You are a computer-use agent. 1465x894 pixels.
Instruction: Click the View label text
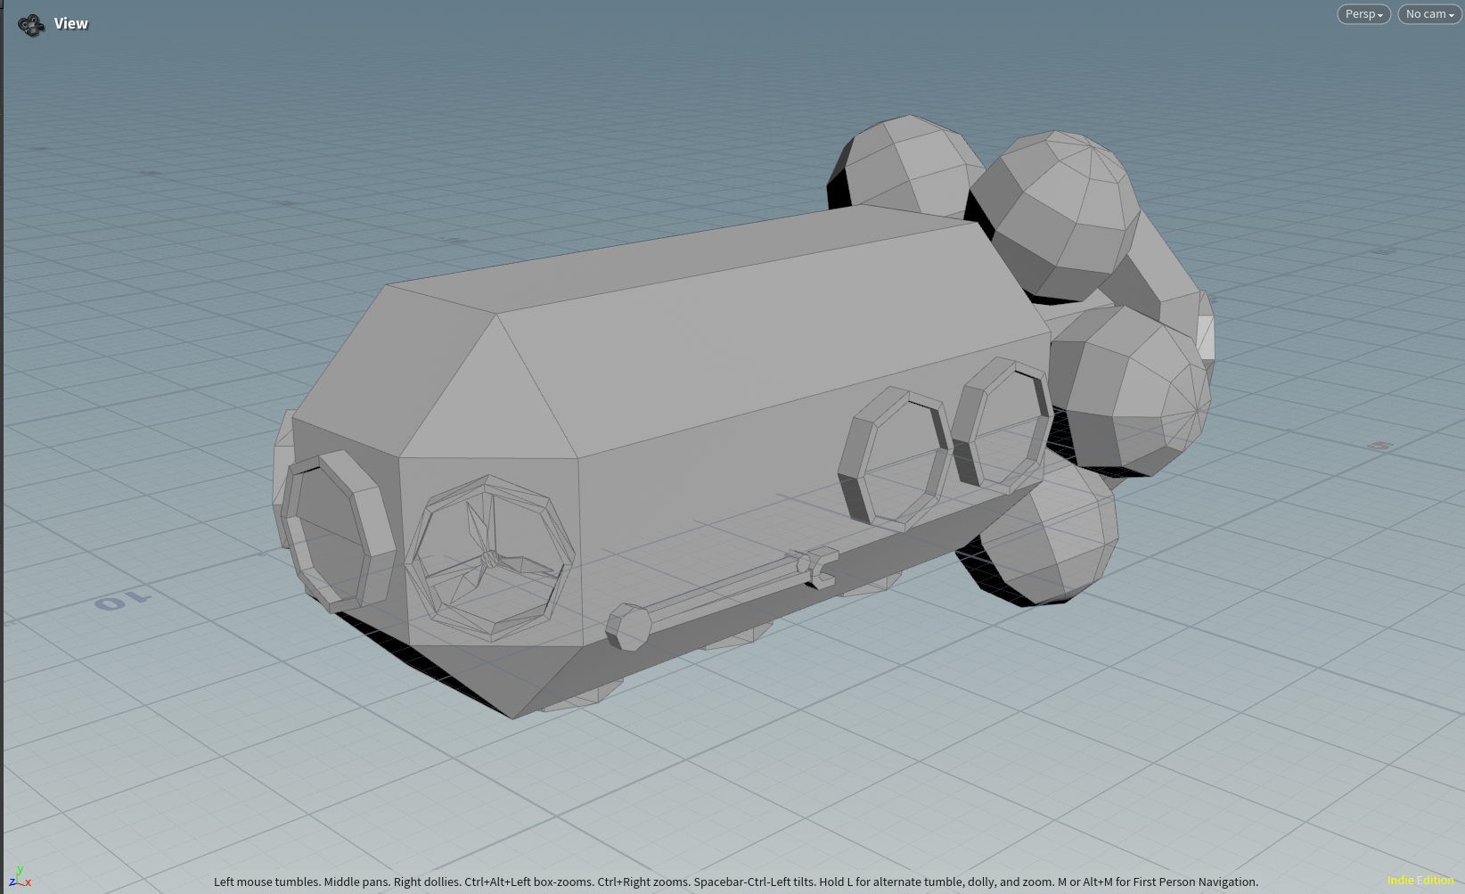coord(70,24)
